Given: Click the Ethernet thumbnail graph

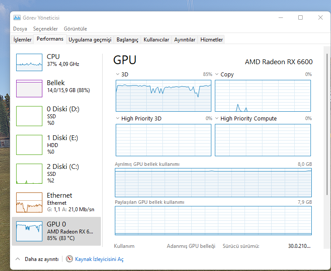Looking at the screenshot, I should [x=29, y=202].
